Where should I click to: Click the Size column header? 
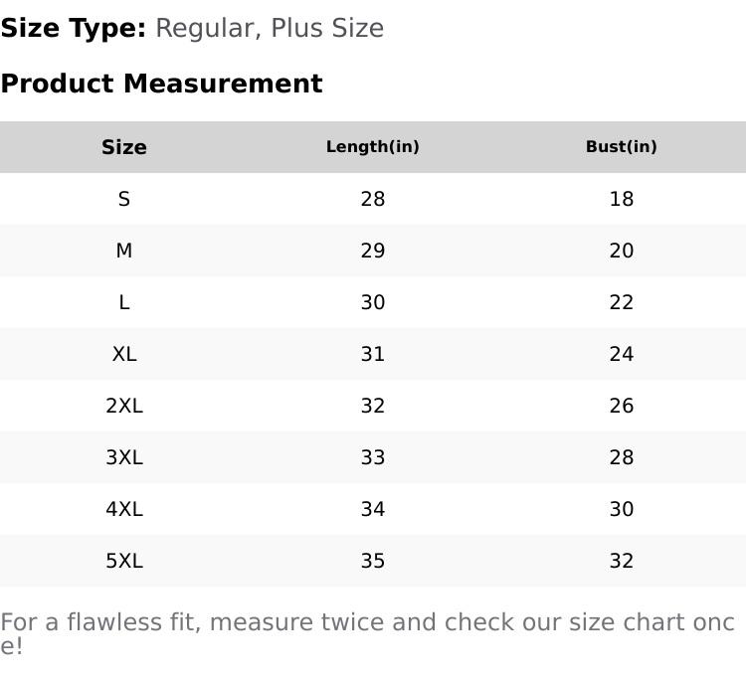click(124, 147)
